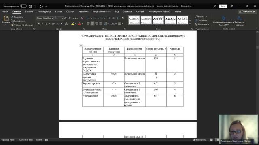Click the multilevel list icon
Viewport: 259px width, 145px height.
tap(102, 18)
